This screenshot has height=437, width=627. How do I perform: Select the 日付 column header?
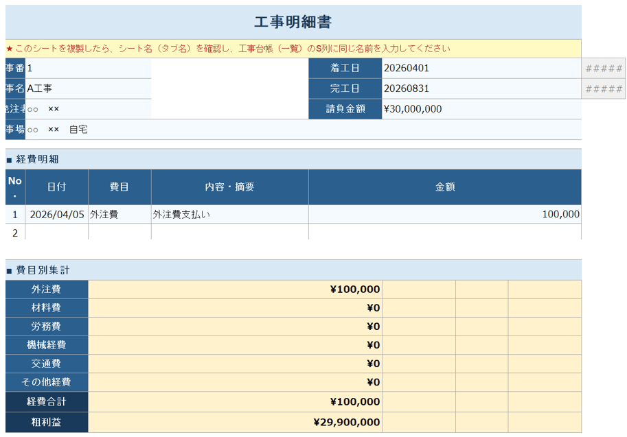pyautogui.click(x=56, y=187)
